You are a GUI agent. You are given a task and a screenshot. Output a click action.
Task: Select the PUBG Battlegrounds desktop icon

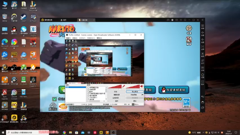tap(14, 57)
